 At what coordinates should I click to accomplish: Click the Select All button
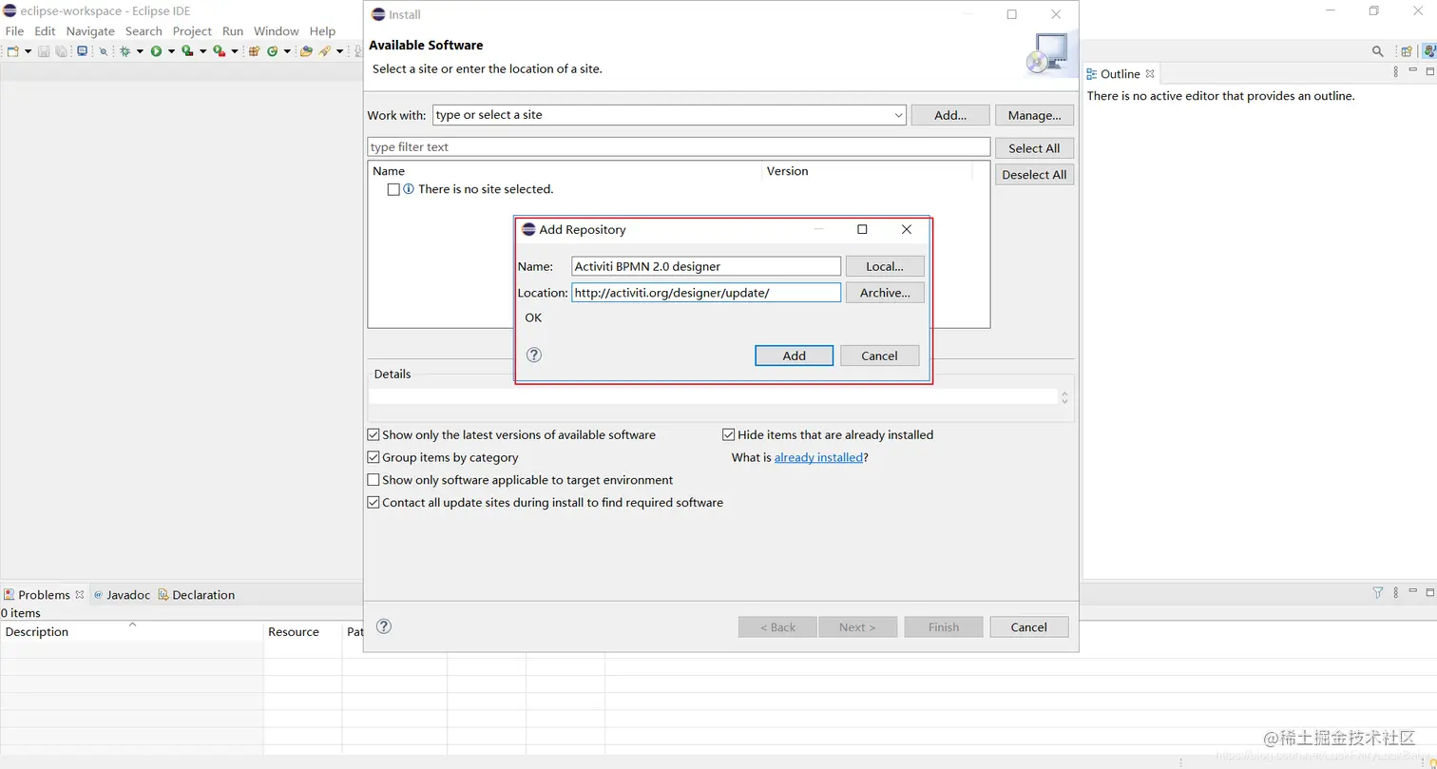1034,148
